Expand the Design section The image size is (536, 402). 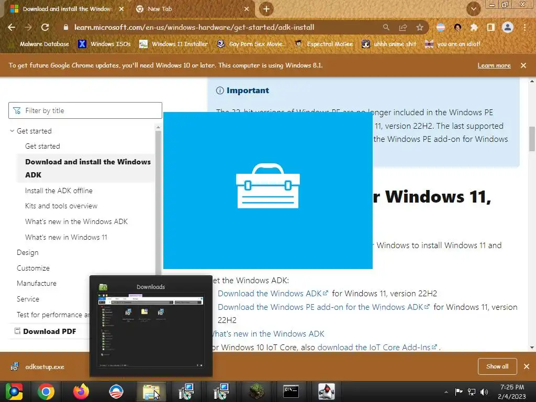coord(28,253)
